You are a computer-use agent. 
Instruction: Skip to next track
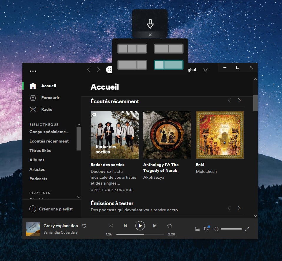[155, 226]
